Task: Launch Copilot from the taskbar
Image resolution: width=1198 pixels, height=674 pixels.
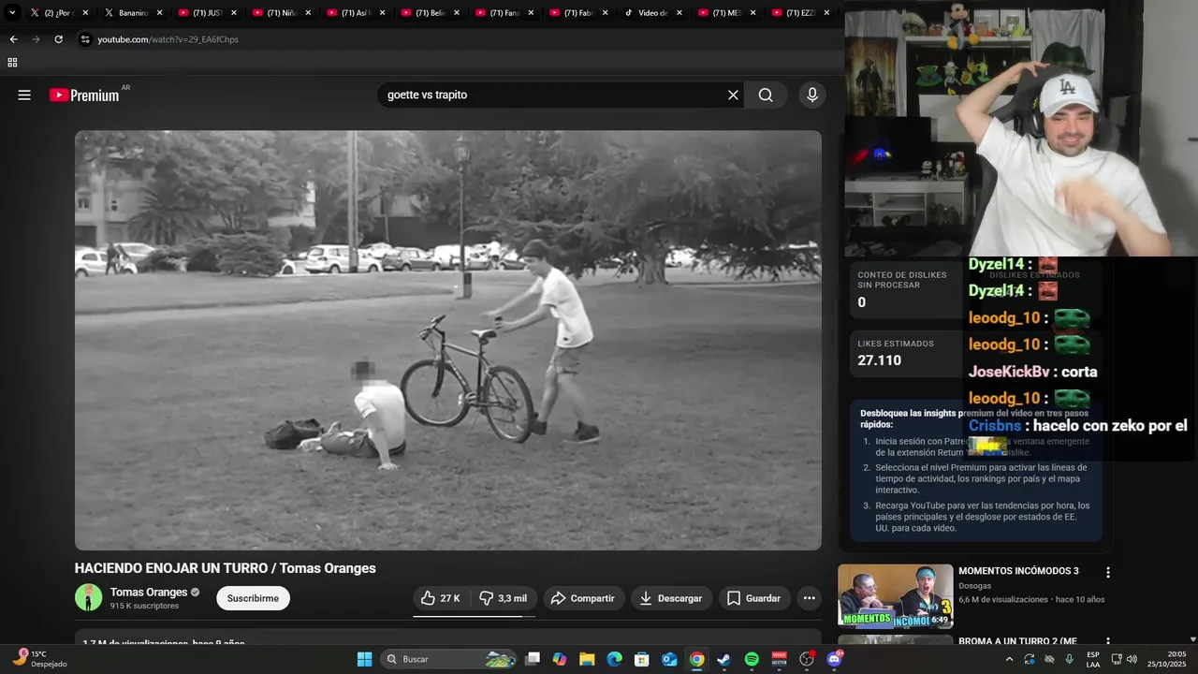Action: click(560, 659)
